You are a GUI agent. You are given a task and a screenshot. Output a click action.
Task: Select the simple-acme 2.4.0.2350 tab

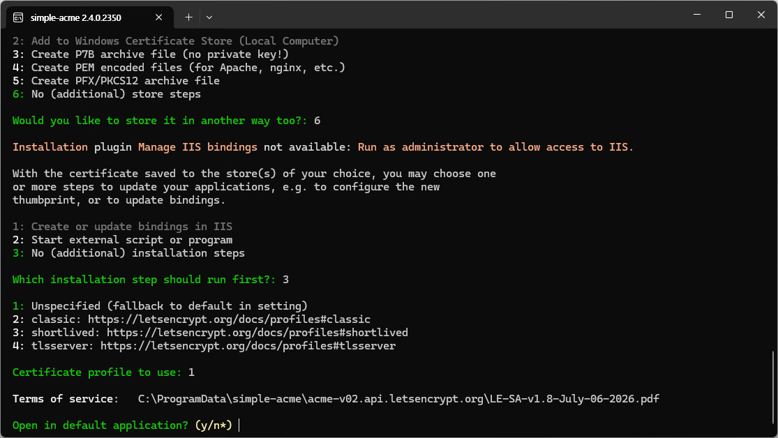click(x=90, y=17)
